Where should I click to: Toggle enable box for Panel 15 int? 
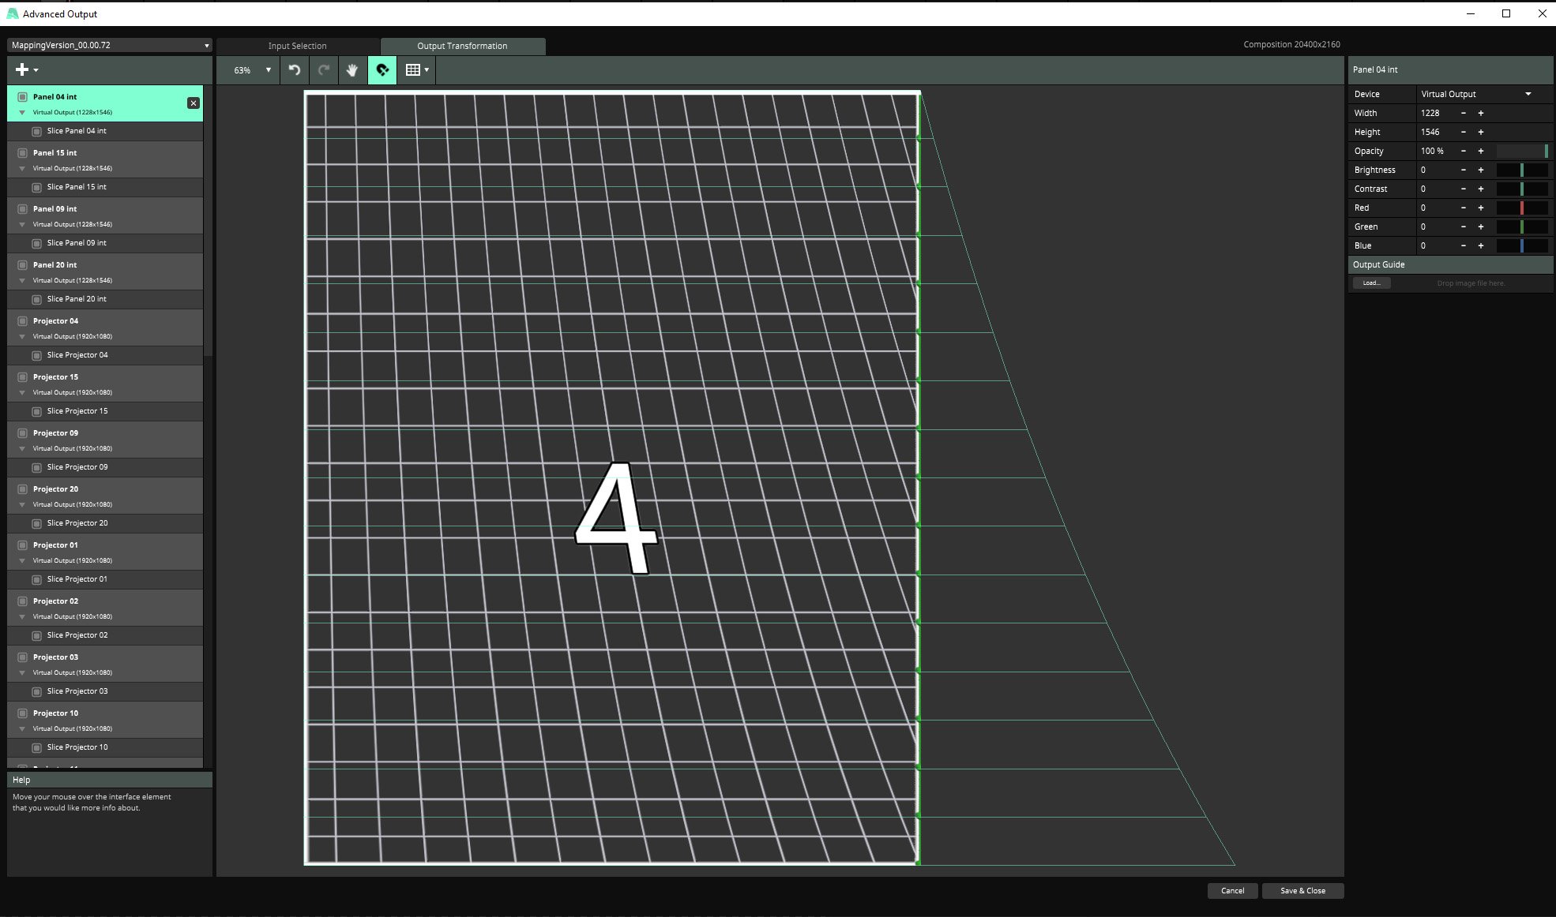tap(22, 153)
